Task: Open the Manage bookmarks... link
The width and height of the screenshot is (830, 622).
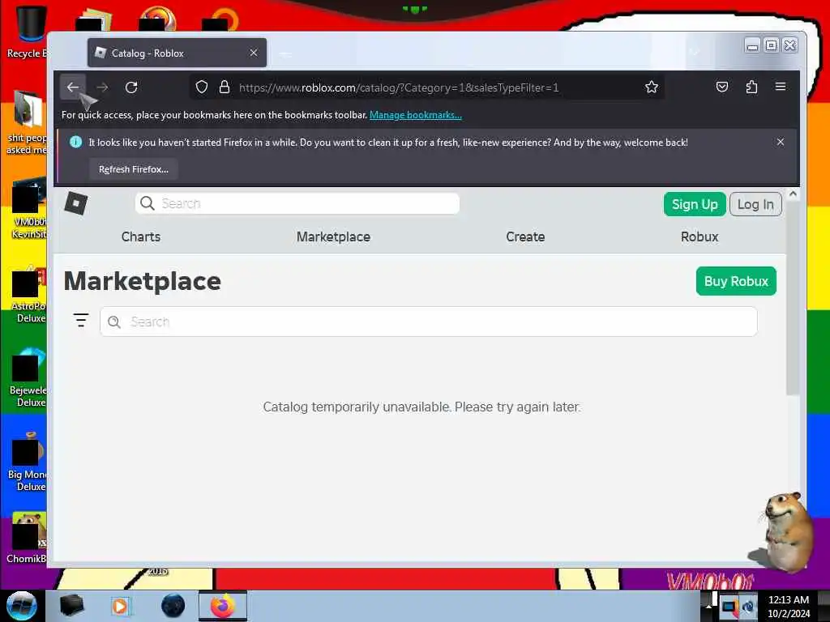Action: point(416,115)
